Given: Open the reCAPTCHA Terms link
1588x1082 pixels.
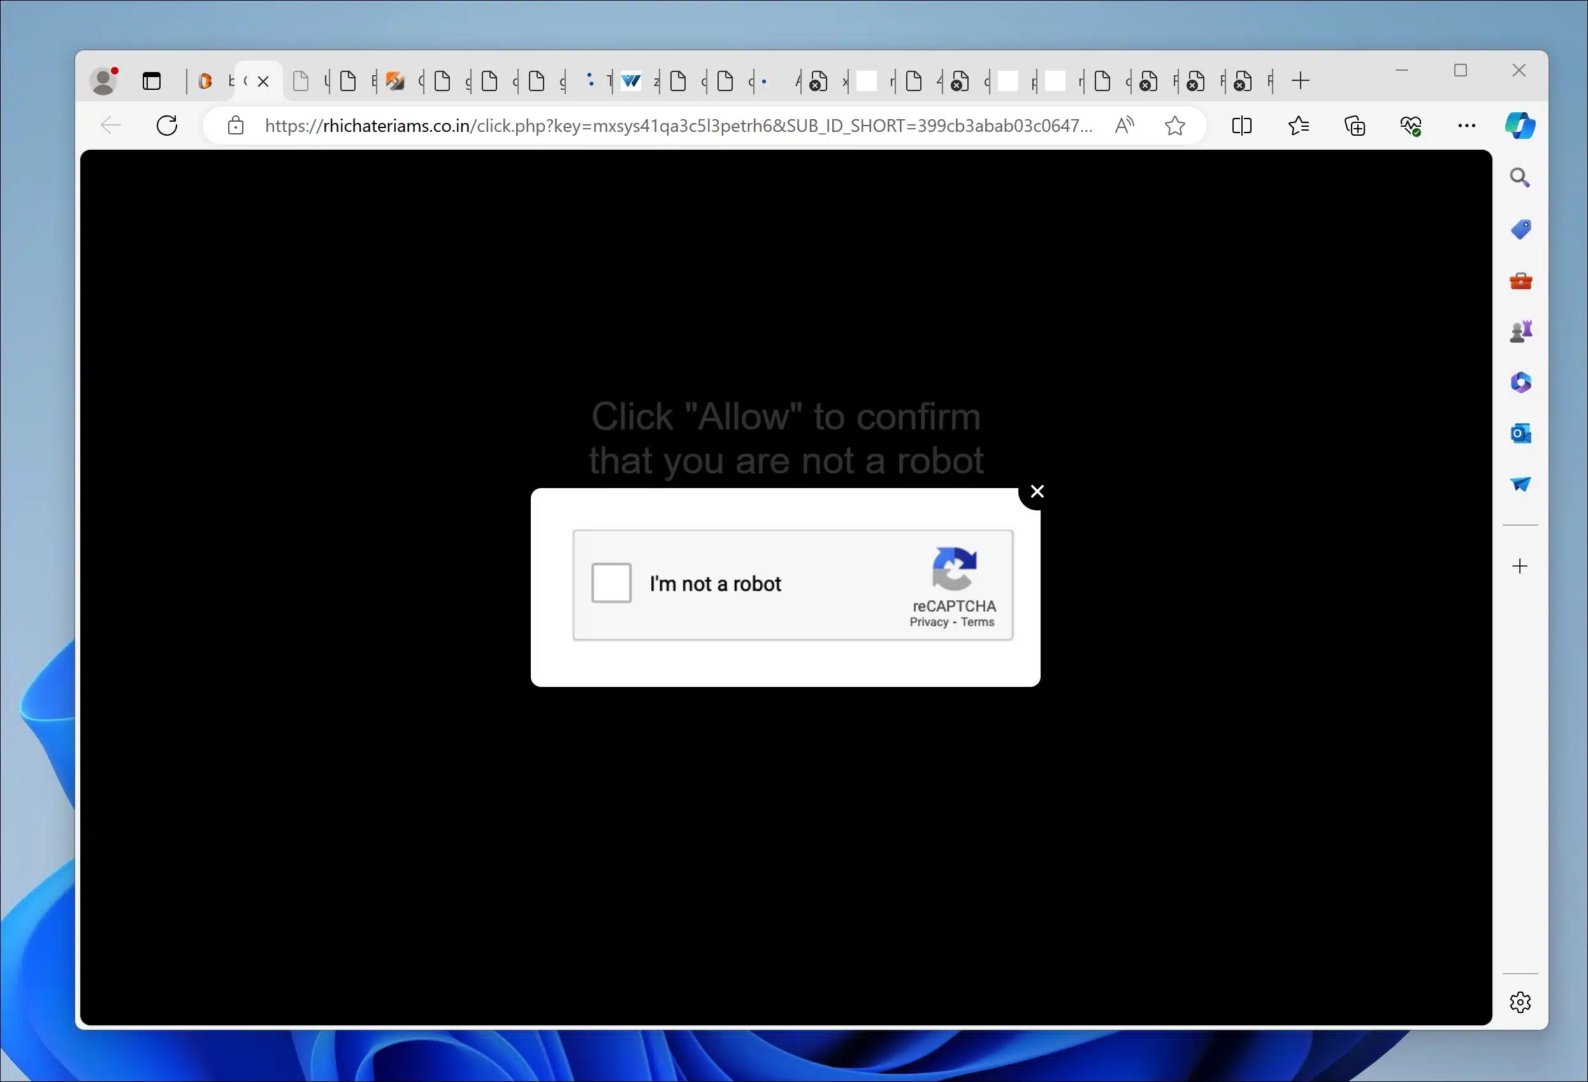Looking at the screenshot, I should pyautogui.click(x=977, y=621).
